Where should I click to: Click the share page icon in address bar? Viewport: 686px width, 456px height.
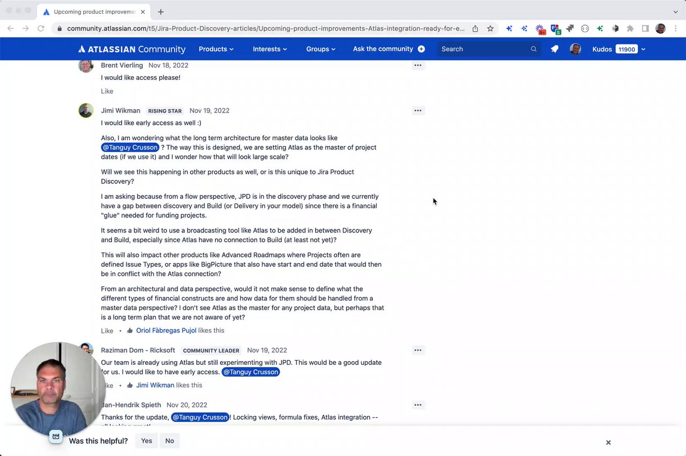coord(475,28)
